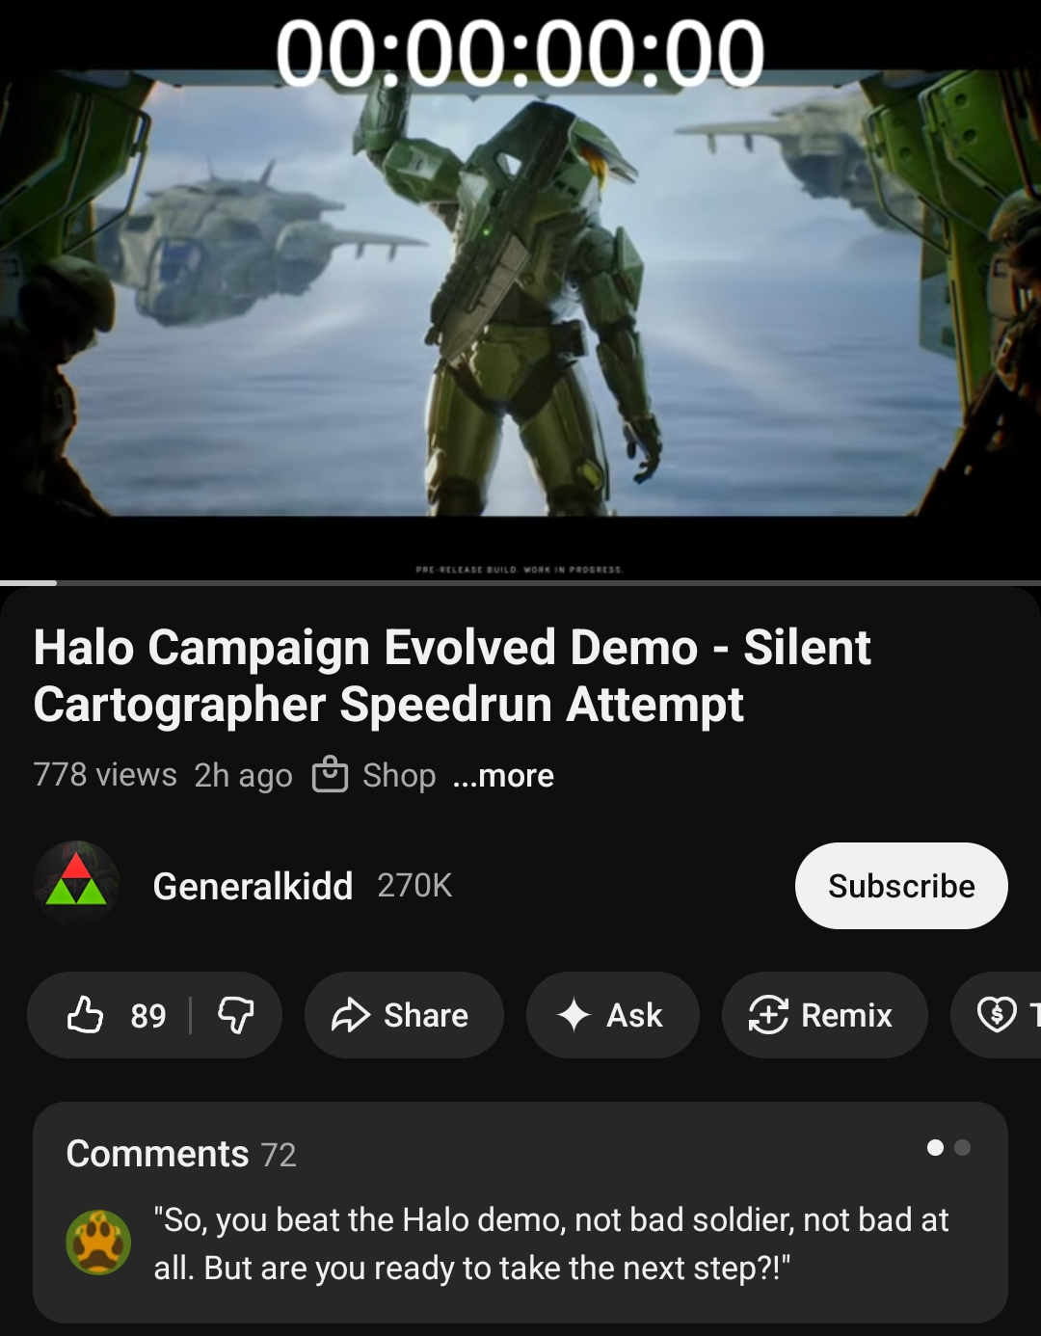Image resolution: width=1041 pixels, height=1336 pixels.
Task: Switch to second comment preview dot
Action: coord(962,1147)
